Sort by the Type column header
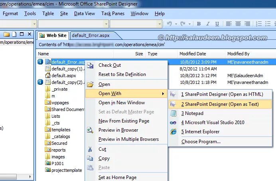Image resolution: width=276 pixels, height=181 pixels. [x=161, y=54]
